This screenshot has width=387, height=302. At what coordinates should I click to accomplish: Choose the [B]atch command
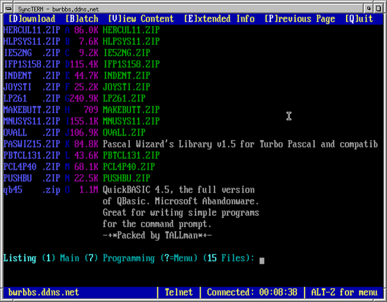pos(82,19)
